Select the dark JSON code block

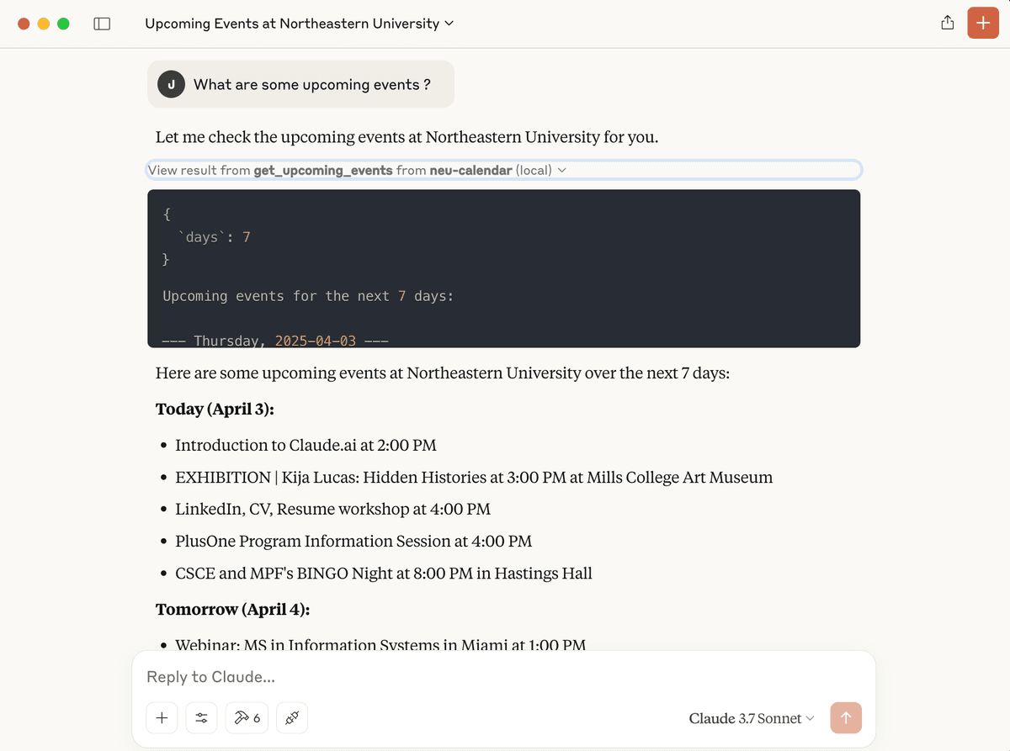click(x=503, y=268)
